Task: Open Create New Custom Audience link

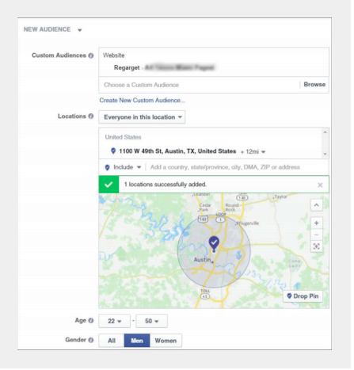Action: [x=142, y=101]
